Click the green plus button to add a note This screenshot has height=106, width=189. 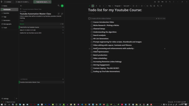tap(62, 6)
